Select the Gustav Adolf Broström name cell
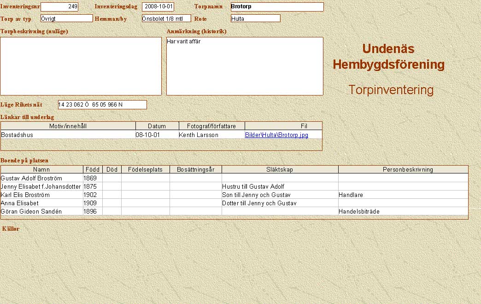The height and width of the screenshot is (304, 481). 41,178
